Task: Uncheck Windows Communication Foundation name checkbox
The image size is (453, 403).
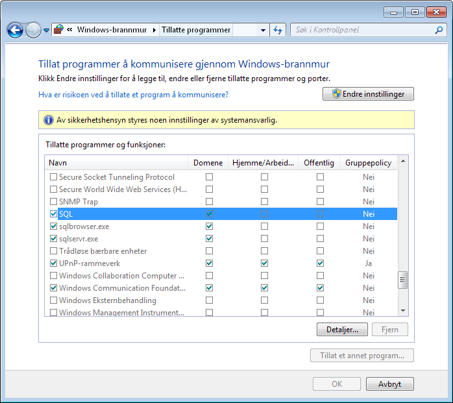Action: [53, 287]
